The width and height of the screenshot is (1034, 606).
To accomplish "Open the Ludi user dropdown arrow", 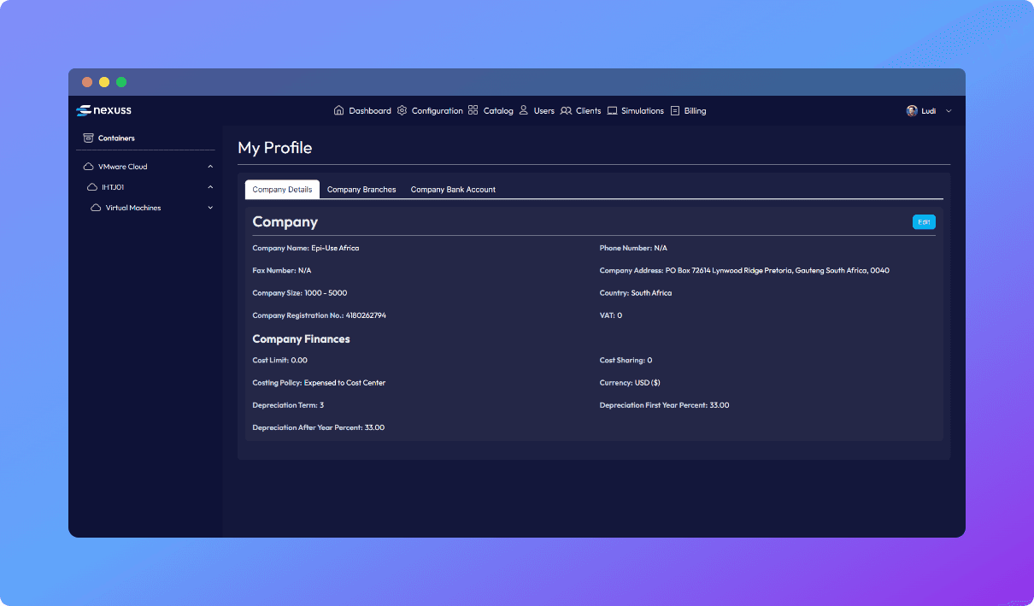I will click(949, 111).
